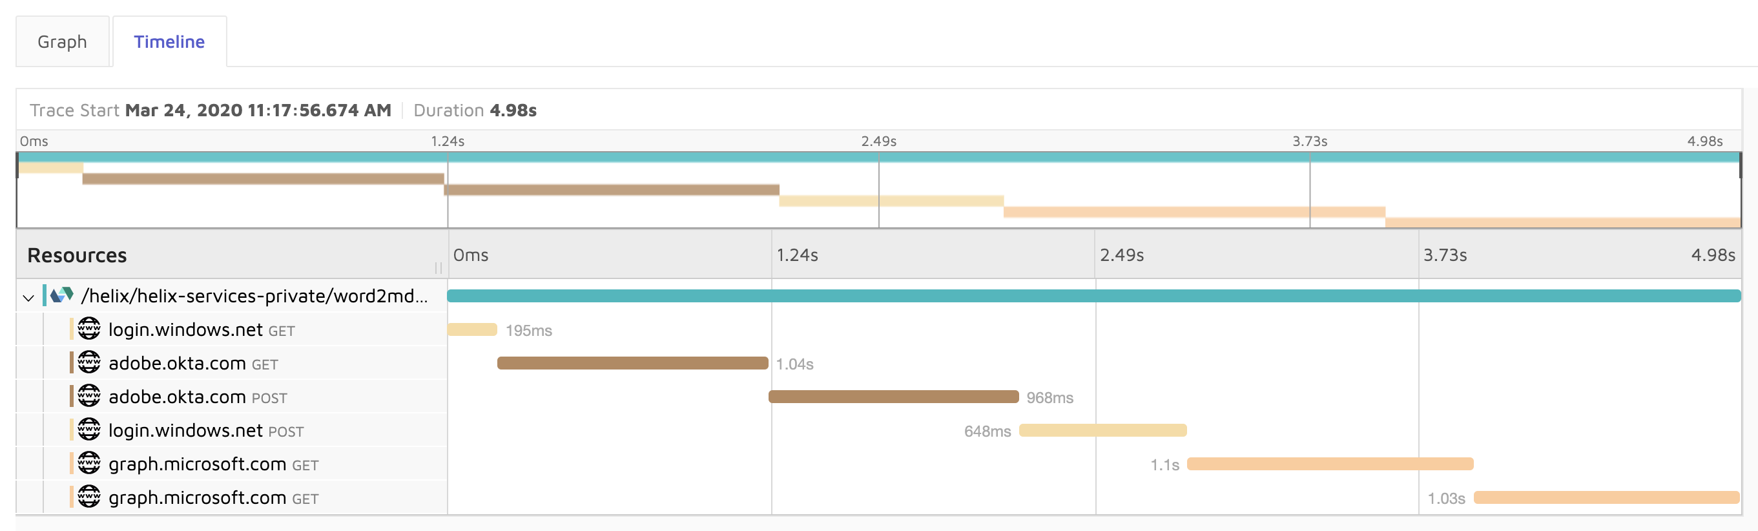Select the 968ms adobe.okta.com POST span bar
Image resolution: width=1758 pixels, height=531 pixels.
click(894, 396)
